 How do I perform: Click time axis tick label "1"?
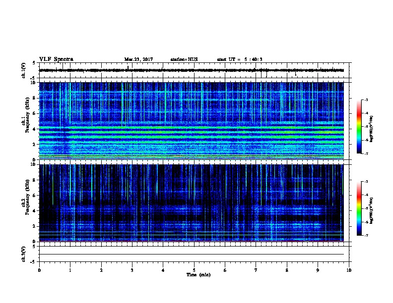click(x=70, y=270)
